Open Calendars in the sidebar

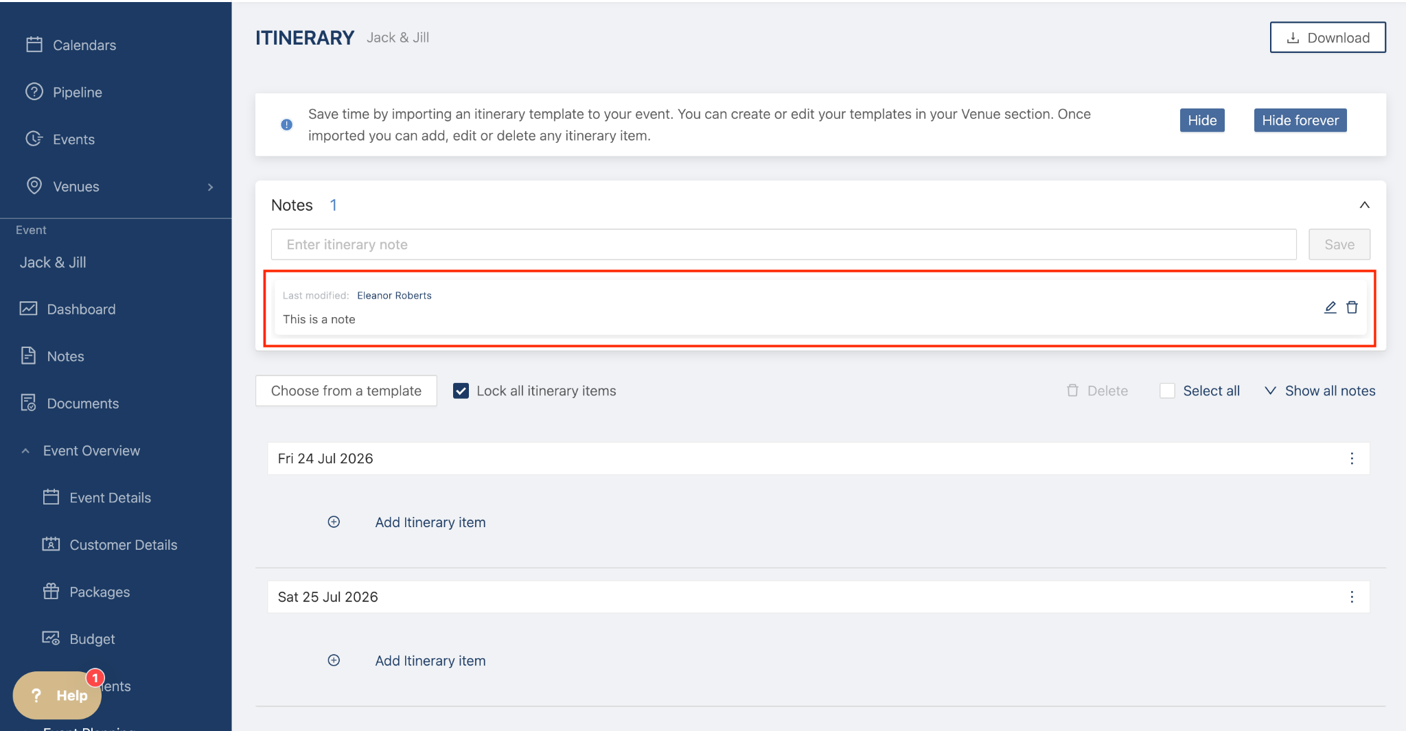(84, 45)
